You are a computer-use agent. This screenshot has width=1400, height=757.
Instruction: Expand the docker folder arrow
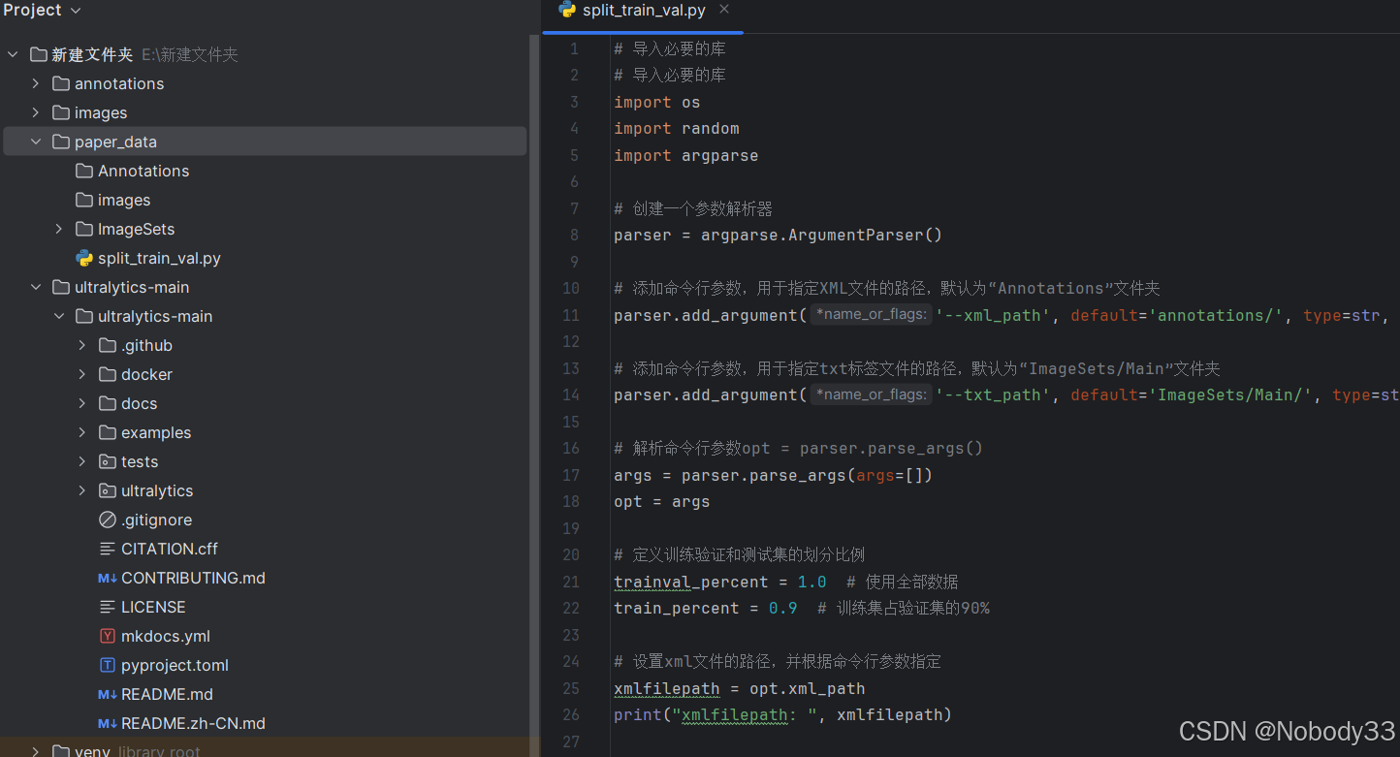click(82, 374)
